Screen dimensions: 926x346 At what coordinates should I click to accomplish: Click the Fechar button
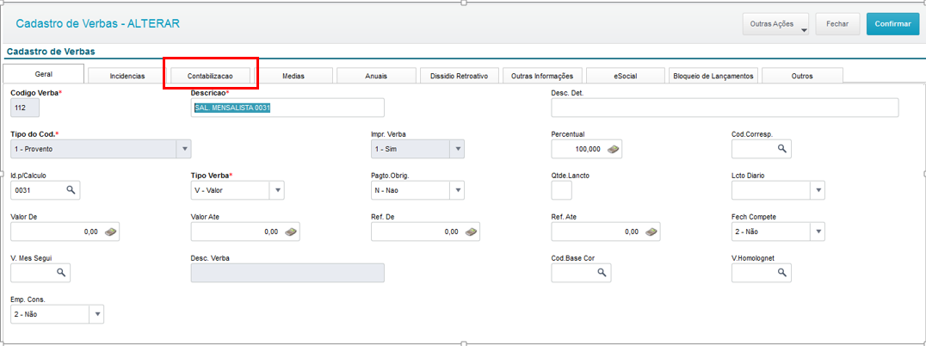tap(837, 24)
